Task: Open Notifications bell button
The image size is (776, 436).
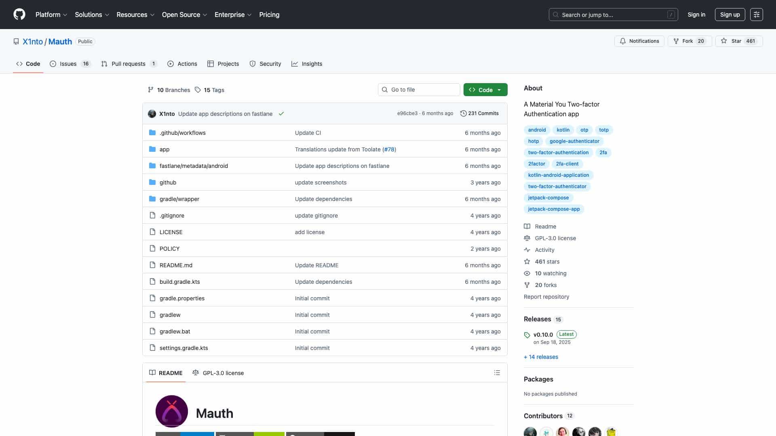Action: 639,41
